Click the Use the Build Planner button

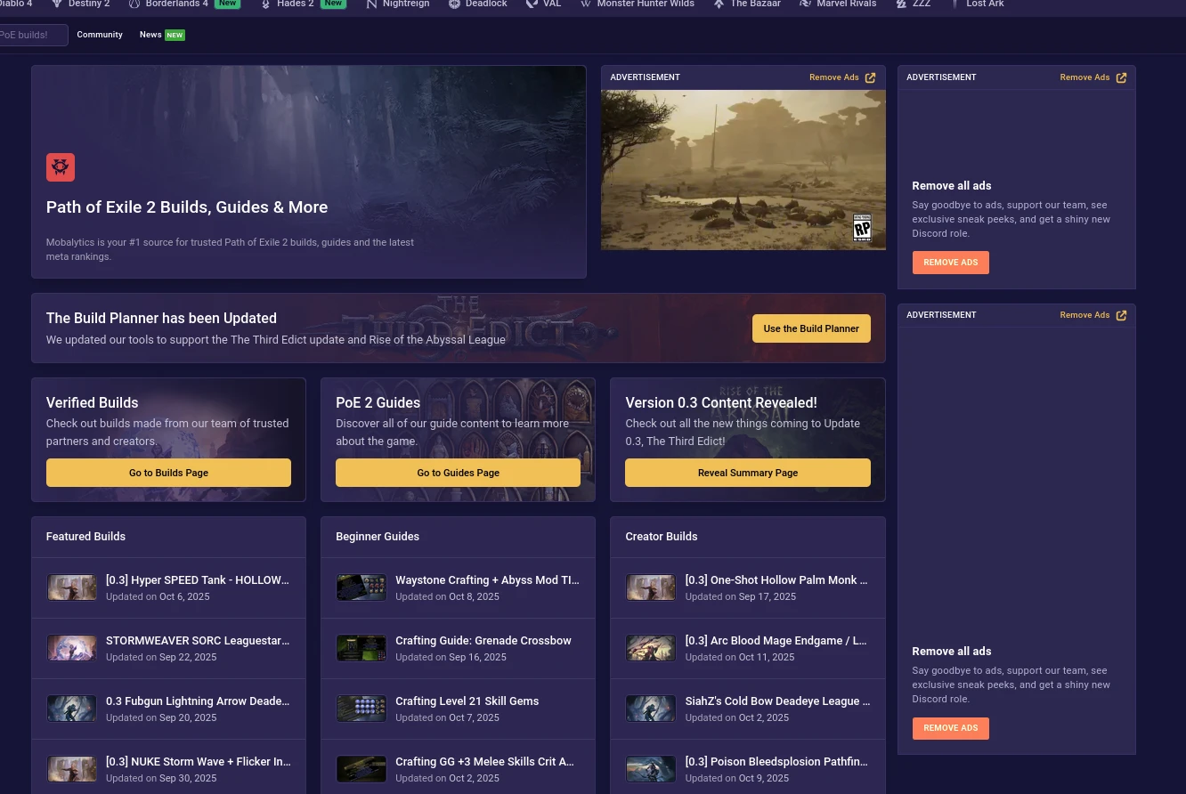[810, 328]
